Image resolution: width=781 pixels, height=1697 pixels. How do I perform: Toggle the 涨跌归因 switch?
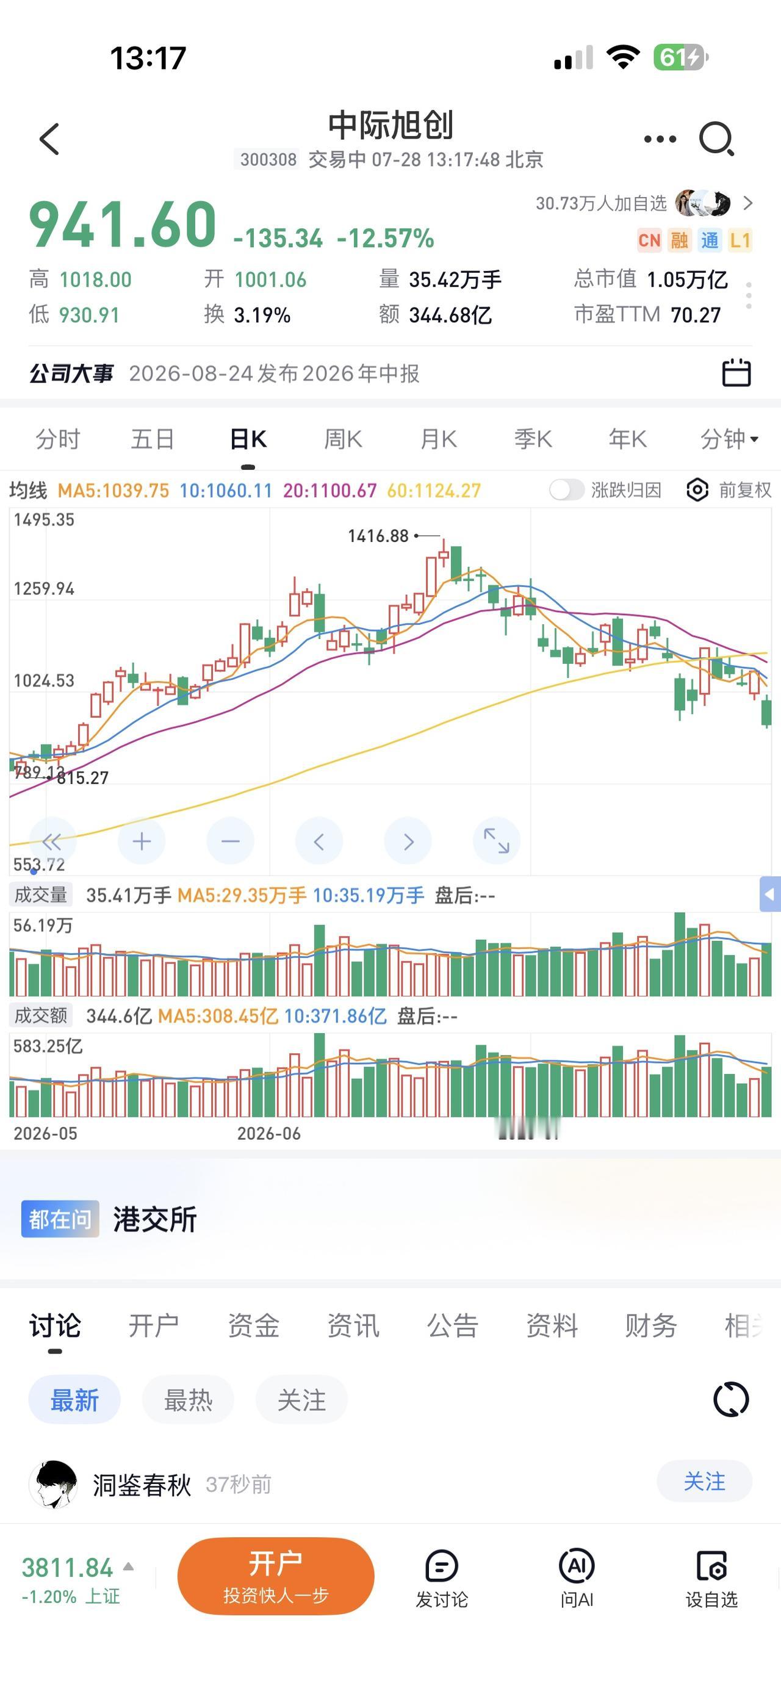[x=566, y=490]
